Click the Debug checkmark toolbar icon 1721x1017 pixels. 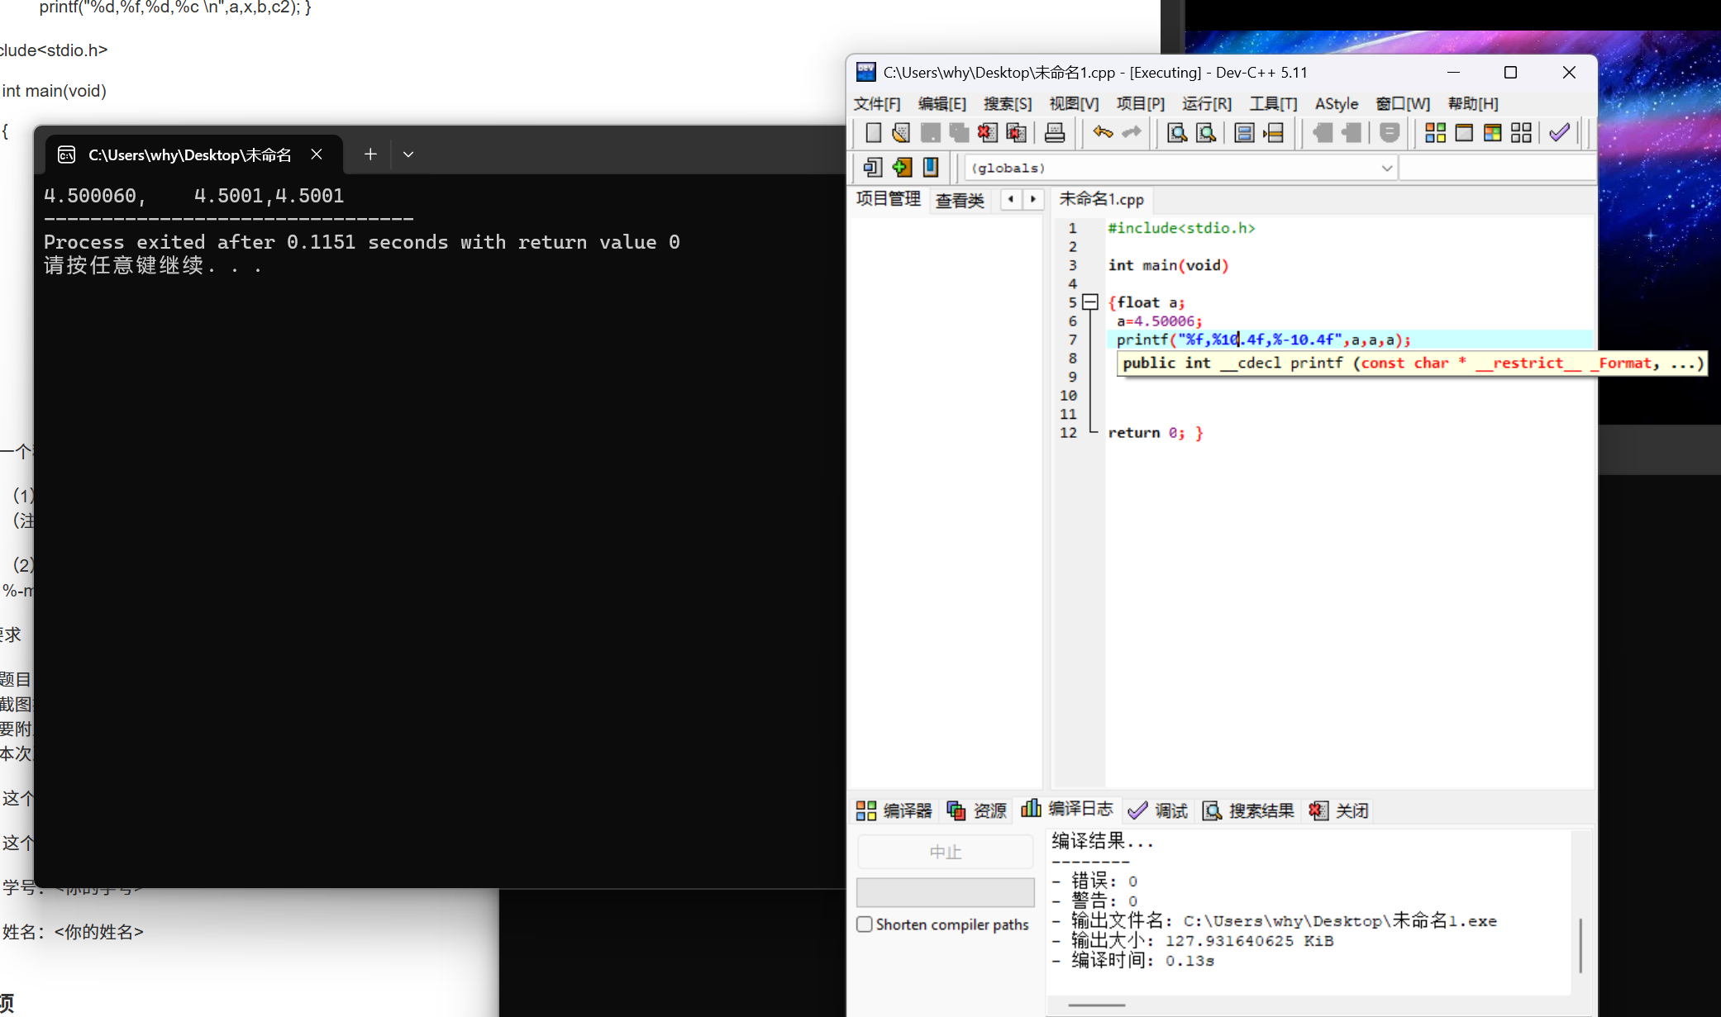pyautogui.click(x=1560, y=133)
